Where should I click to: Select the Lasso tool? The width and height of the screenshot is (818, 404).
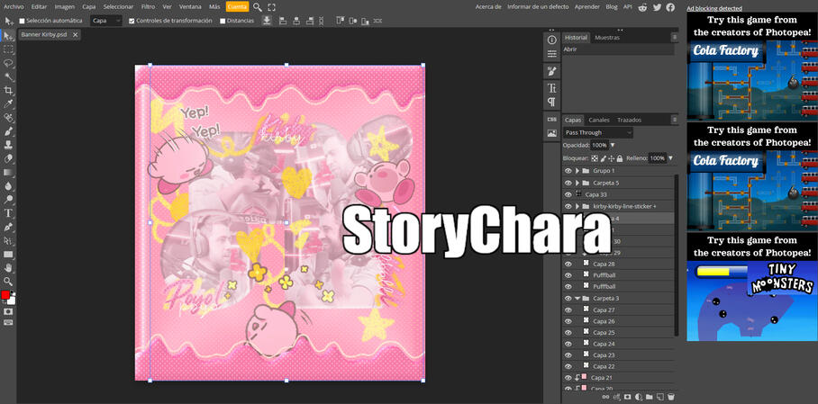pos(9,63)
